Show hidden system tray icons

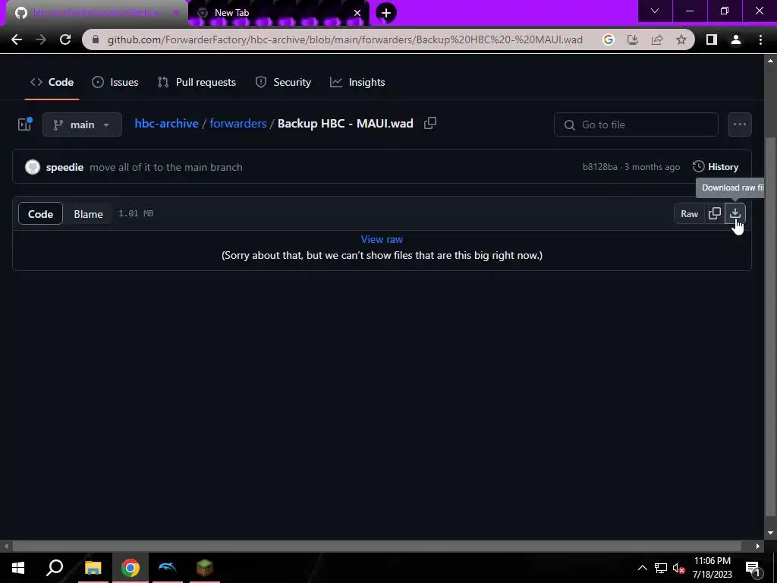point(642,568)
